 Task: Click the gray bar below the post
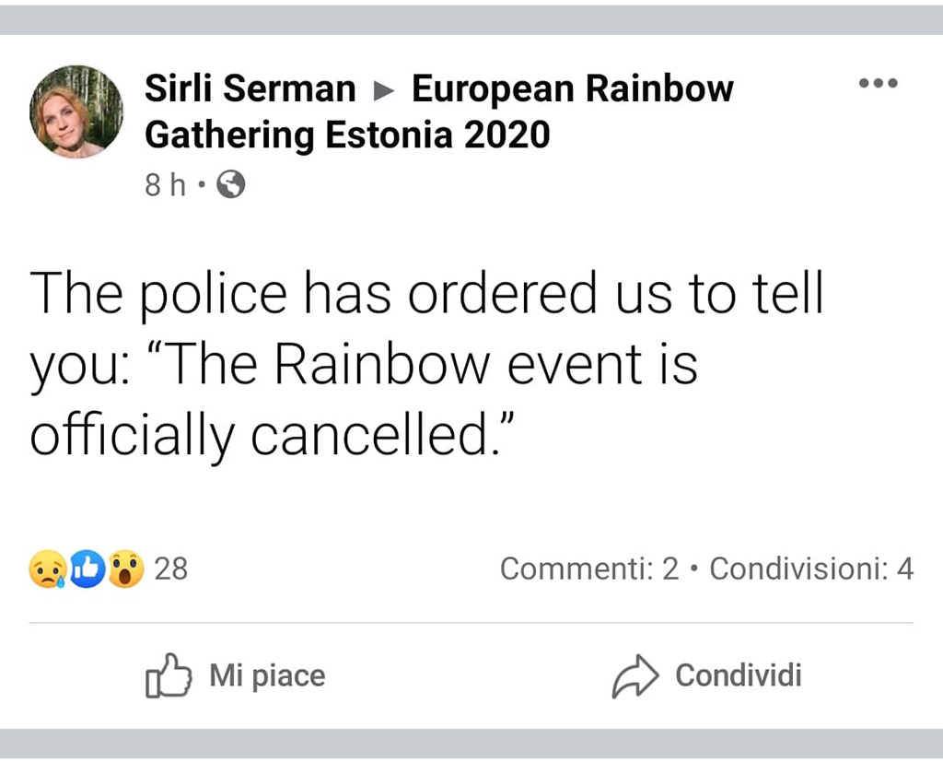tap(471, 744)
